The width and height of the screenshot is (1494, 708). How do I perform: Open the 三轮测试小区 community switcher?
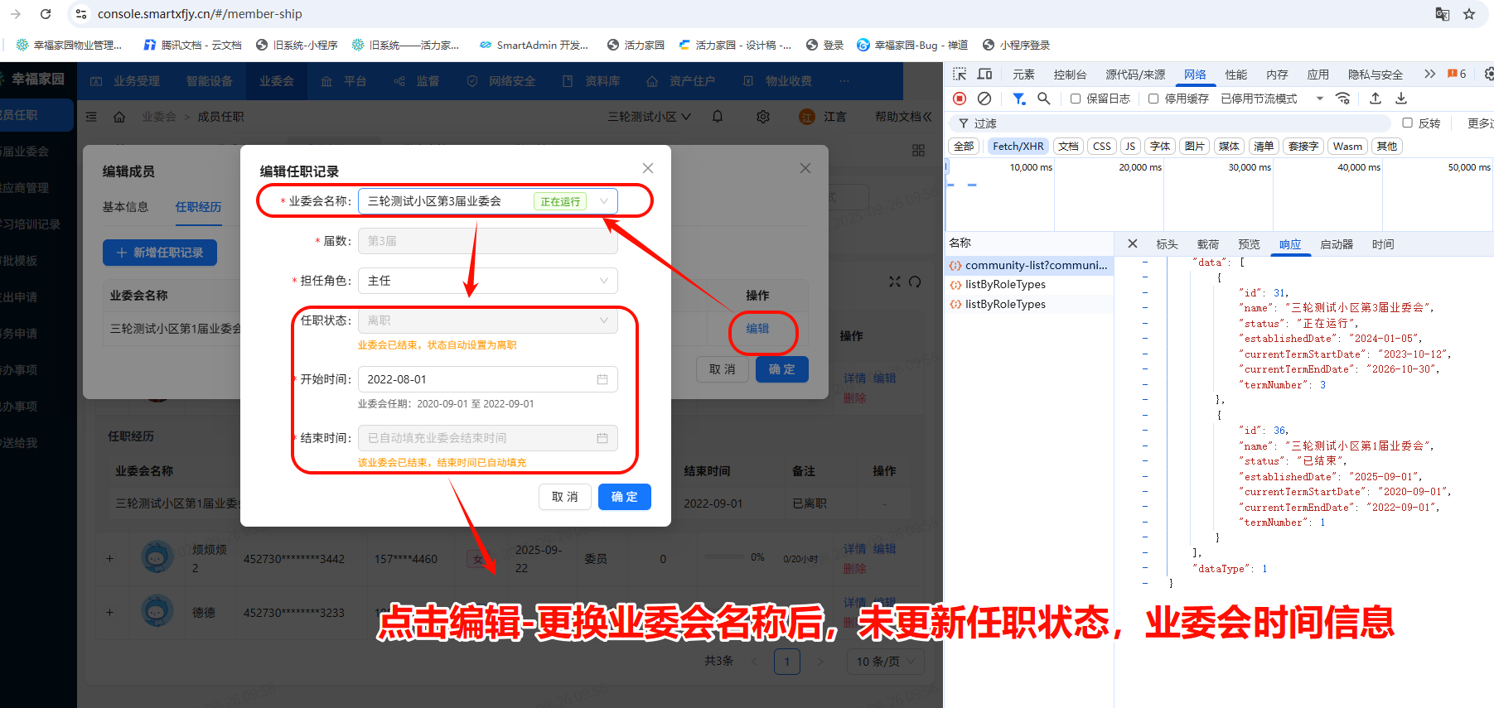[x=649, y=117]
